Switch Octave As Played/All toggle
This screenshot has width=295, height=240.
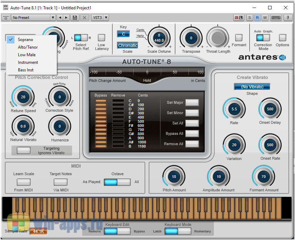pyautogui.click(x=117, y=182)
